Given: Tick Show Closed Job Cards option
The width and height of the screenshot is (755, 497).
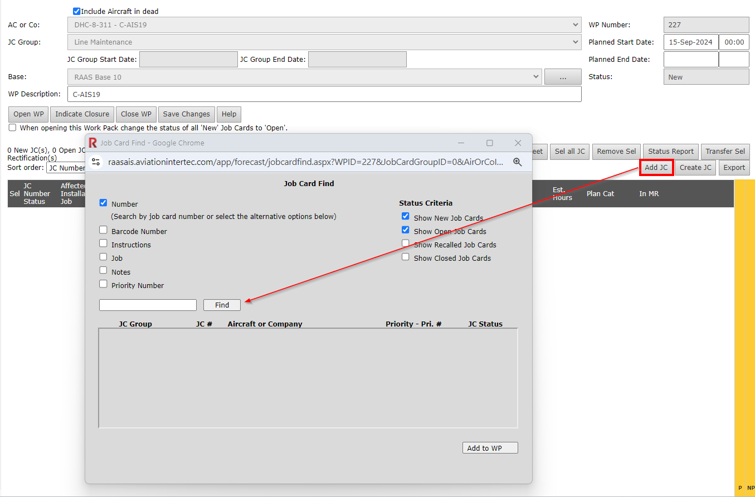Looking at the screenshot, I should point(406,257).
